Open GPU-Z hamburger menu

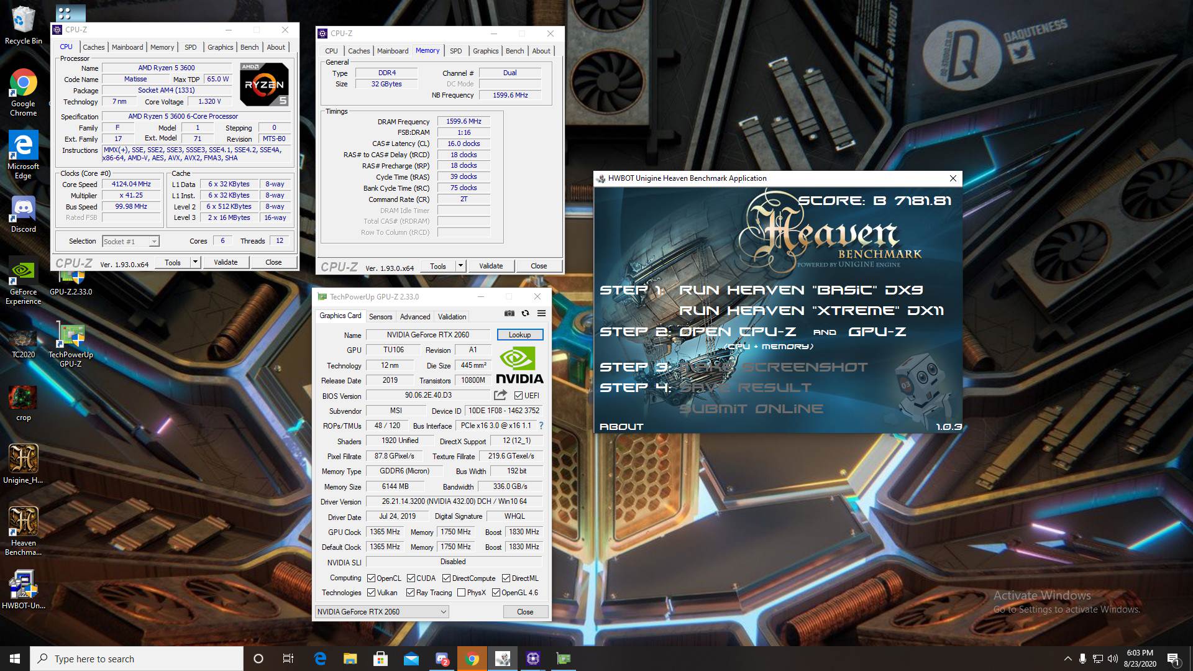[x=542, y=313]
